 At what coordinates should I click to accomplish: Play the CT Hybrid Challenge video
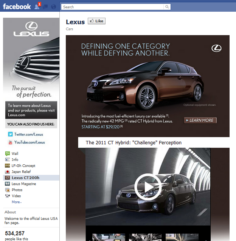pos(148,187)
